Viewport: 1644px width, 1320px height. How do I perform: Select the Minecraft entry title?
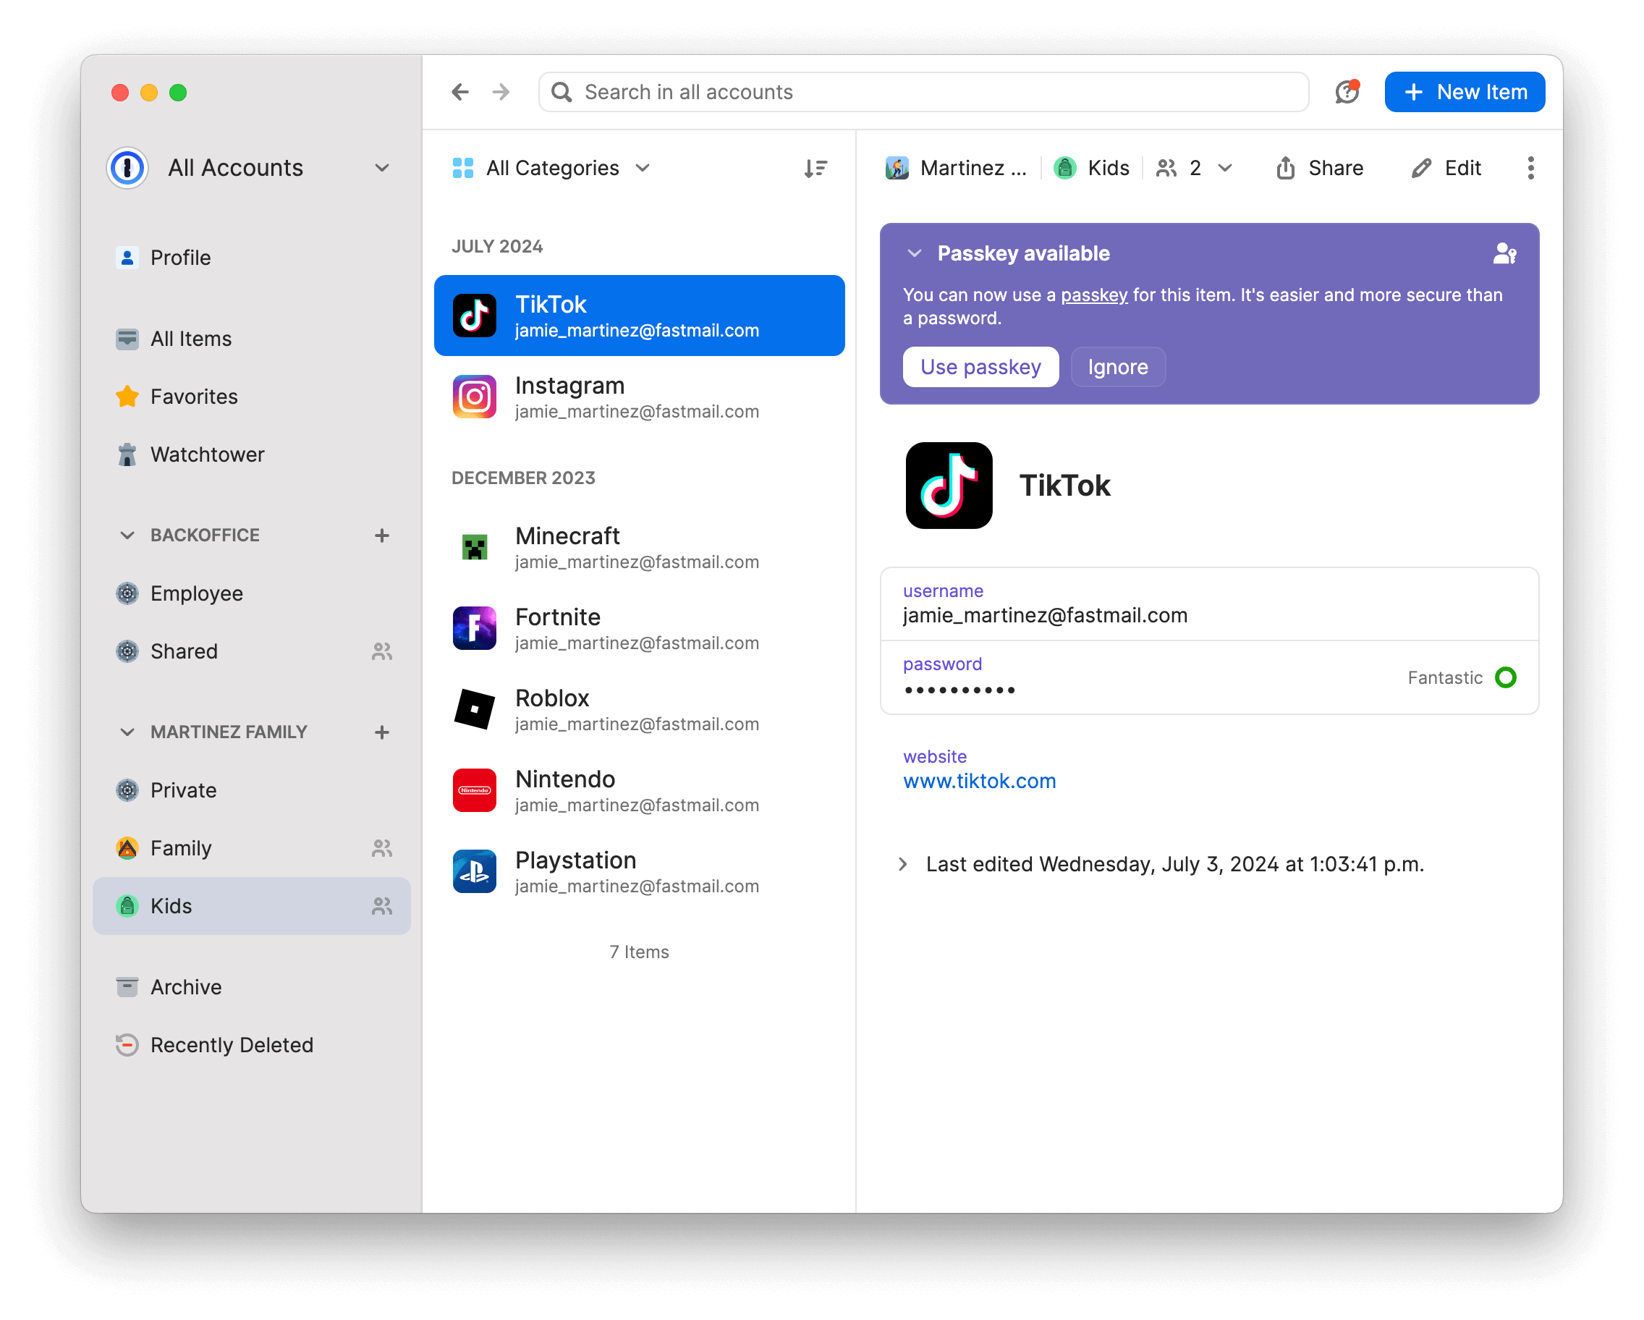pos(567,536)
